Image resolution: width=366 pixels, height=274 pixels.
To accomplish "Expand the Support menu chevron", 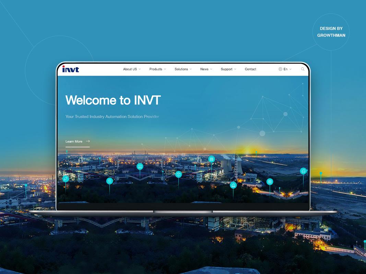I will click(x=235, y=69).
